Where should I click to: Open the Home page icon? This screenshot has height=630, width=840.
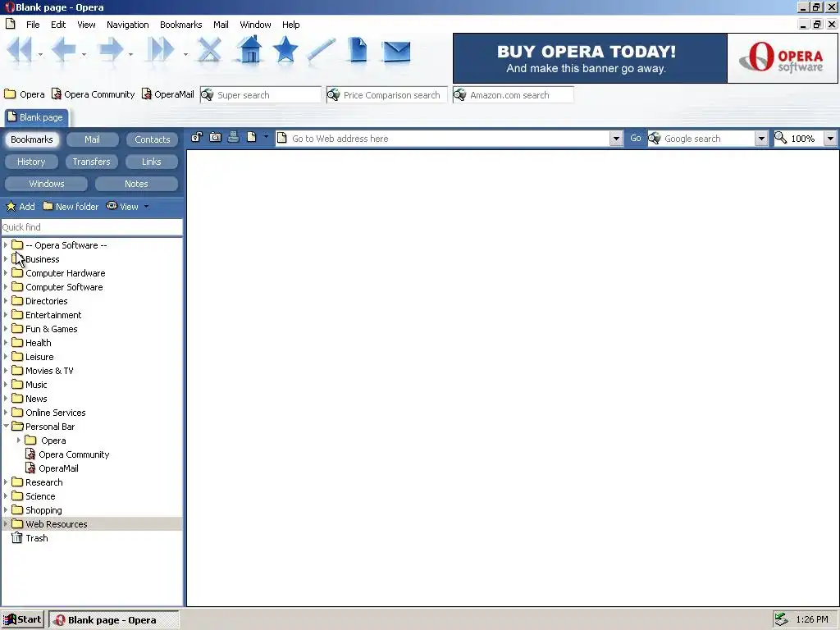[249, 50]
